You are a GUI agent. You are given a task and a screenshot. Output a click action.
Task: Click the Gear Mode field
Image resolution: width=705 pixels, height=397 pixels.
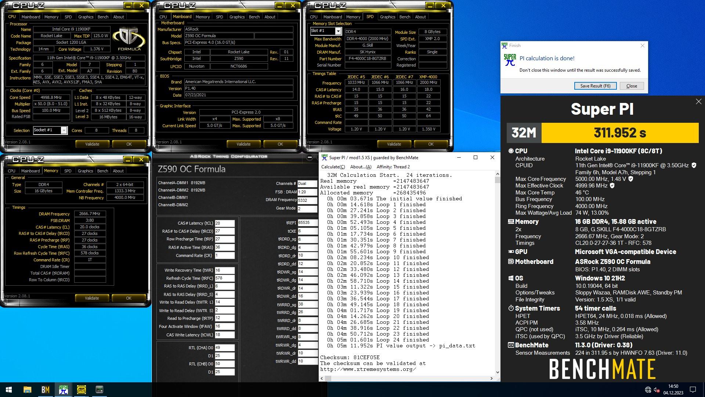(x=307, y=208)
